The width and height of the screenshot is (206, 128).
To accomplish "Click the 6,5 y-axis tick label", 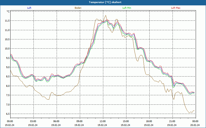I will (7, 114).
